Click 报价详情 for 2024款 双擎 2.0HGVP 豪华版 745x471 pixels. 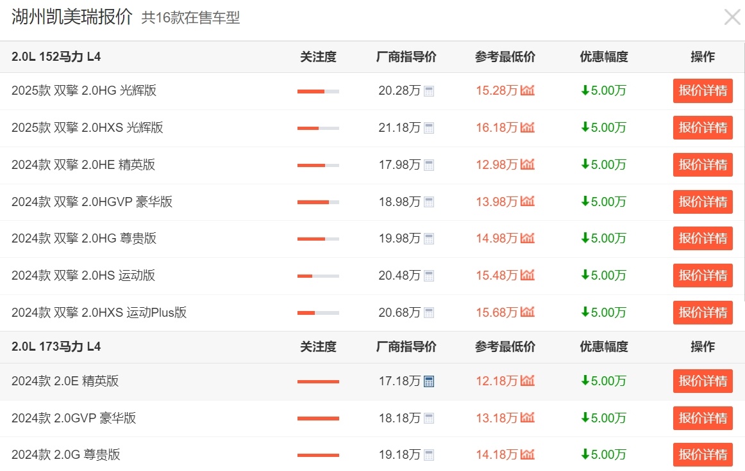tap(703, 202)
